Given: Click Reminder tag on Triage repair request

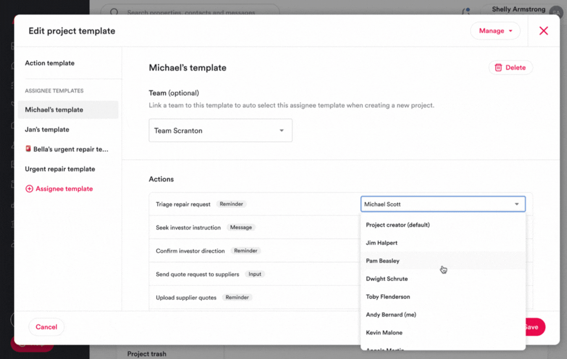Looking at the screenshot, I should click(231, 204).
